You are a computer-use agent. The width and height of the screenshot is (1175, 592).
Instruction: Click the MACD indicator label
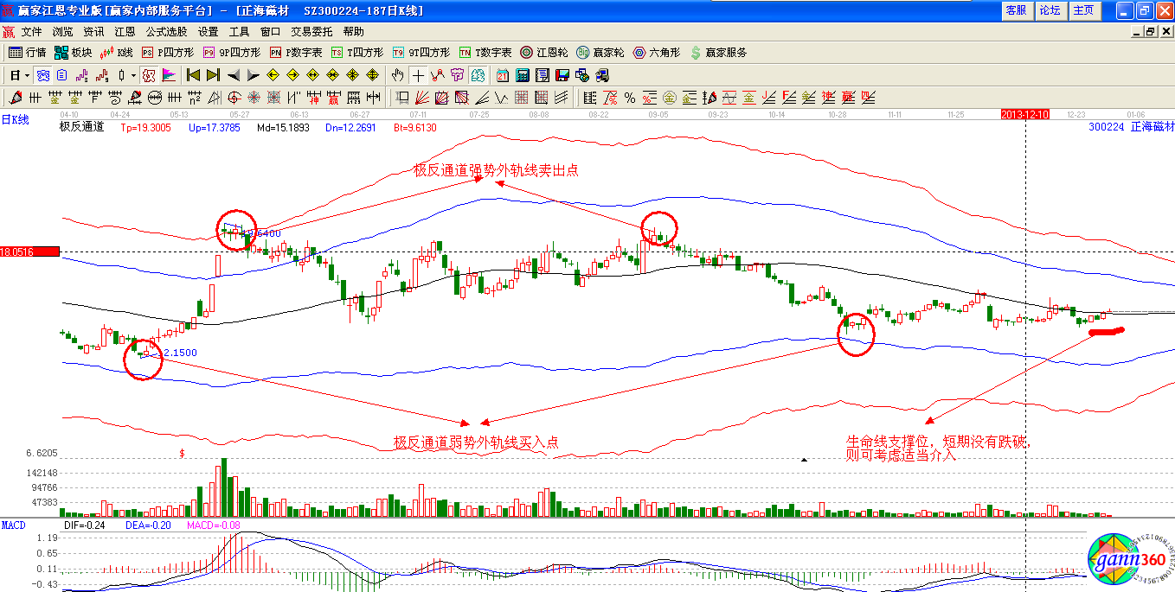tap(14, 525)
